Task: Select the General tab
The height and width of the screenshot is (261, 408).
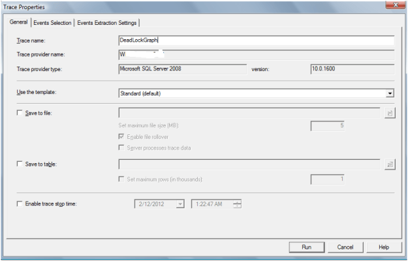Action: (18, 23)
